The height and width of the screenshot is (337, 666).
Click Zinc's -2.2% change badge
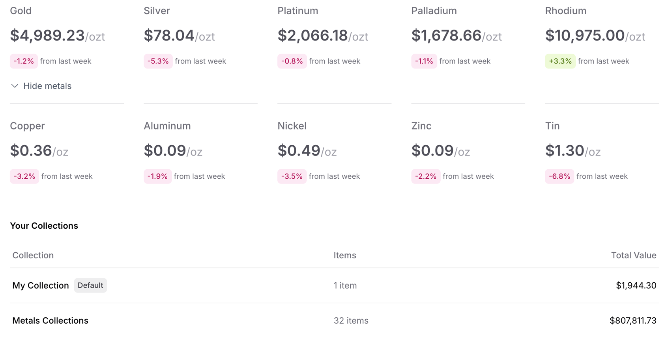pyautogui.click(x=425, y=176)
